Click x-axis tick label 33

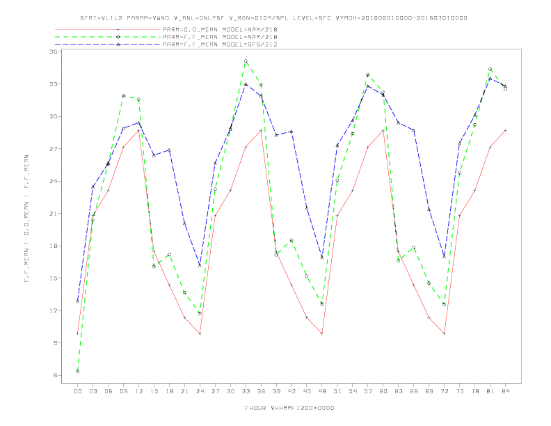coord(246,391)
